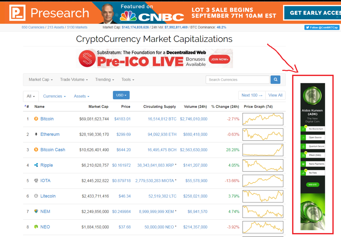Click Open Source item in ADK ad

tap(313, 137)
